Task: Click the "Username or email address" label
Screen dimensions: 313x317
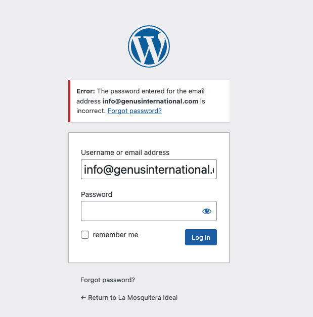Action: (125, 152)
